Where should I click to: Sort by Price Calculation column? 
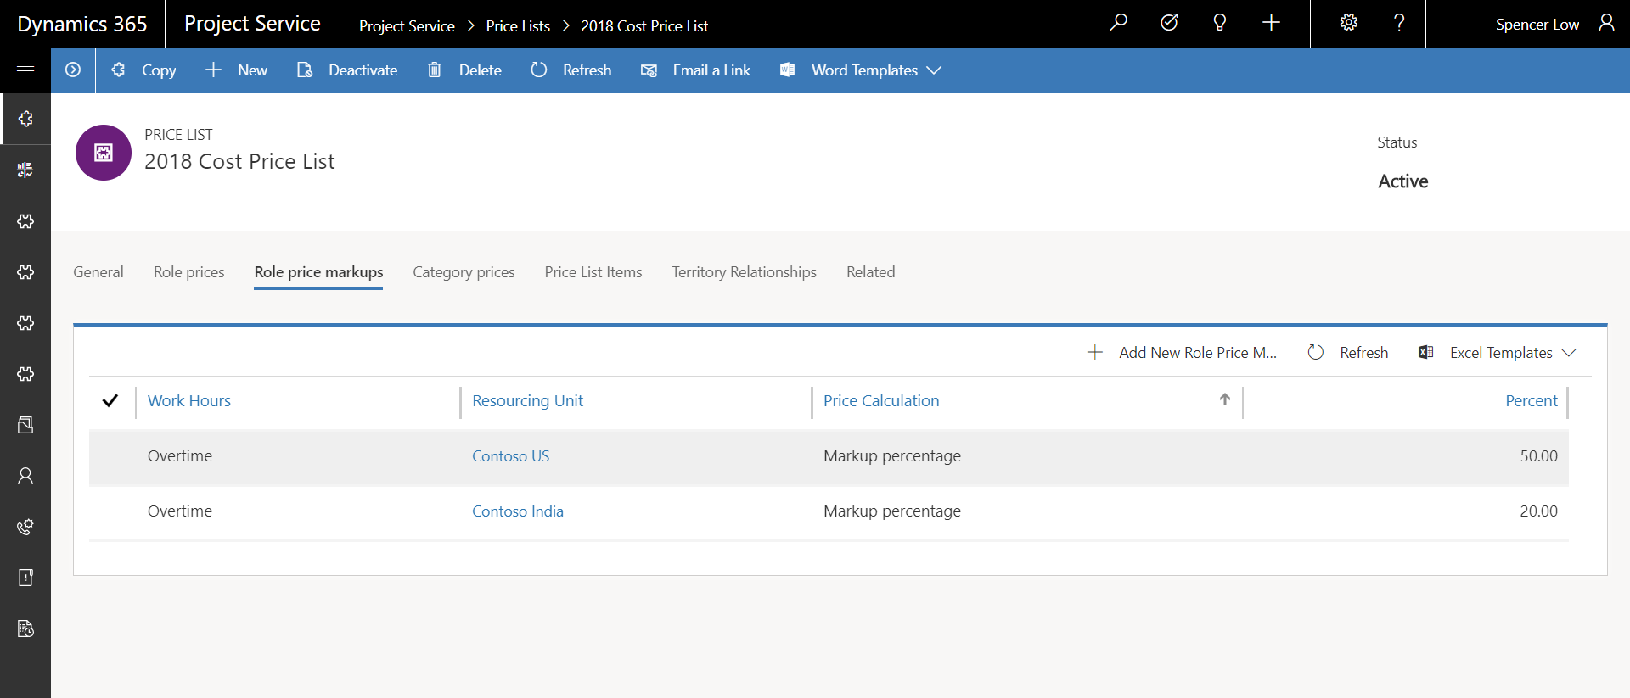pos(881,400)
